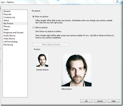This screenshot has height=106, width=123.
Task: Select My Picture in the sidebar
Action: tap(15, 23)
